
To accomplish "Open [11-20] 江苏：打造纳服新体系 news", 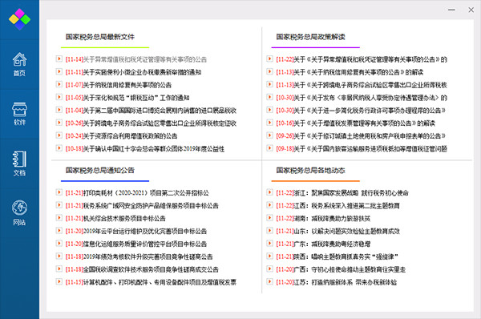I will coord(337,282).
